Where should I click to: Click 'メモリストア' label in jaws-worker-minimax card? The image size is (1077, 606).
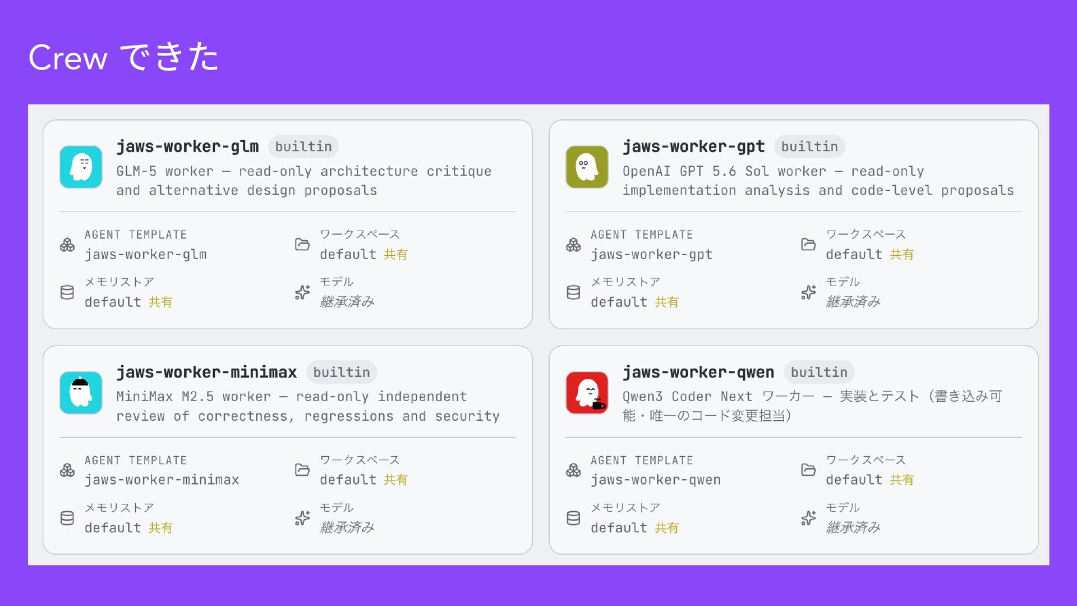tap(119, 508)
